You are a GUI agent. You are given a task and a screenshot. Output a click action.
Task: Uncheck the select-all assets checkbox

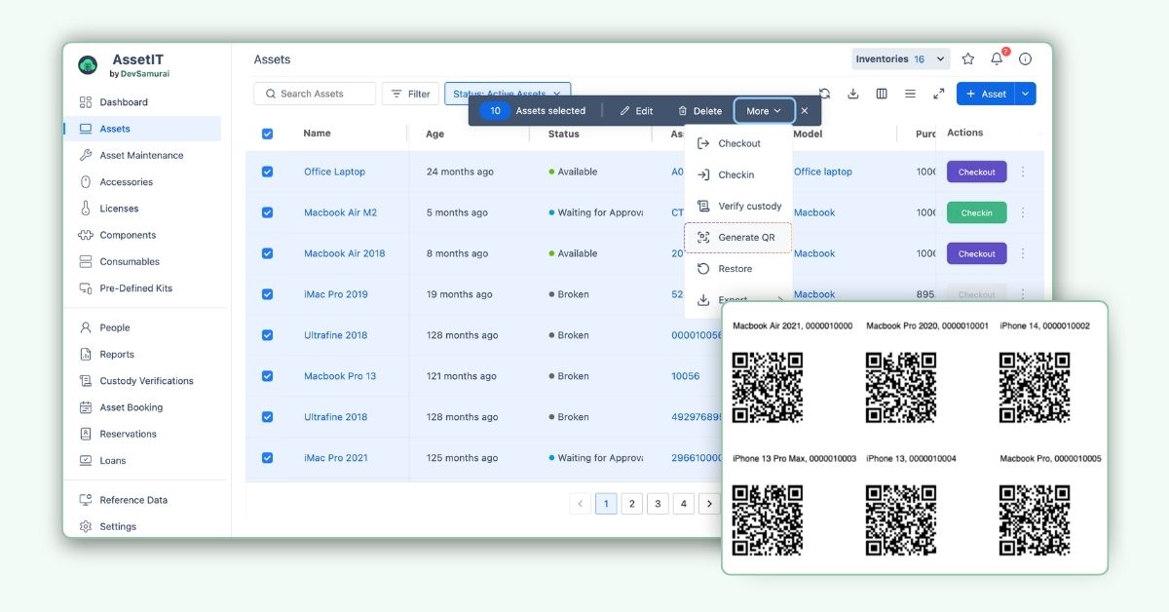click(x=267, y=133)
